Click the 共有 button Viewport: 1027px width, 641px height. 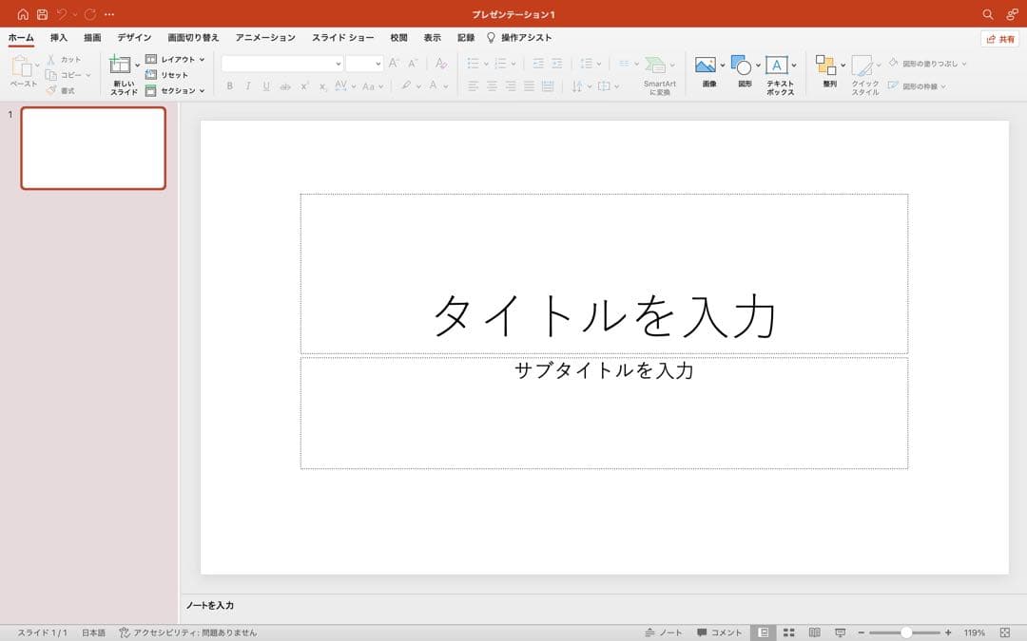click(999, 38)
